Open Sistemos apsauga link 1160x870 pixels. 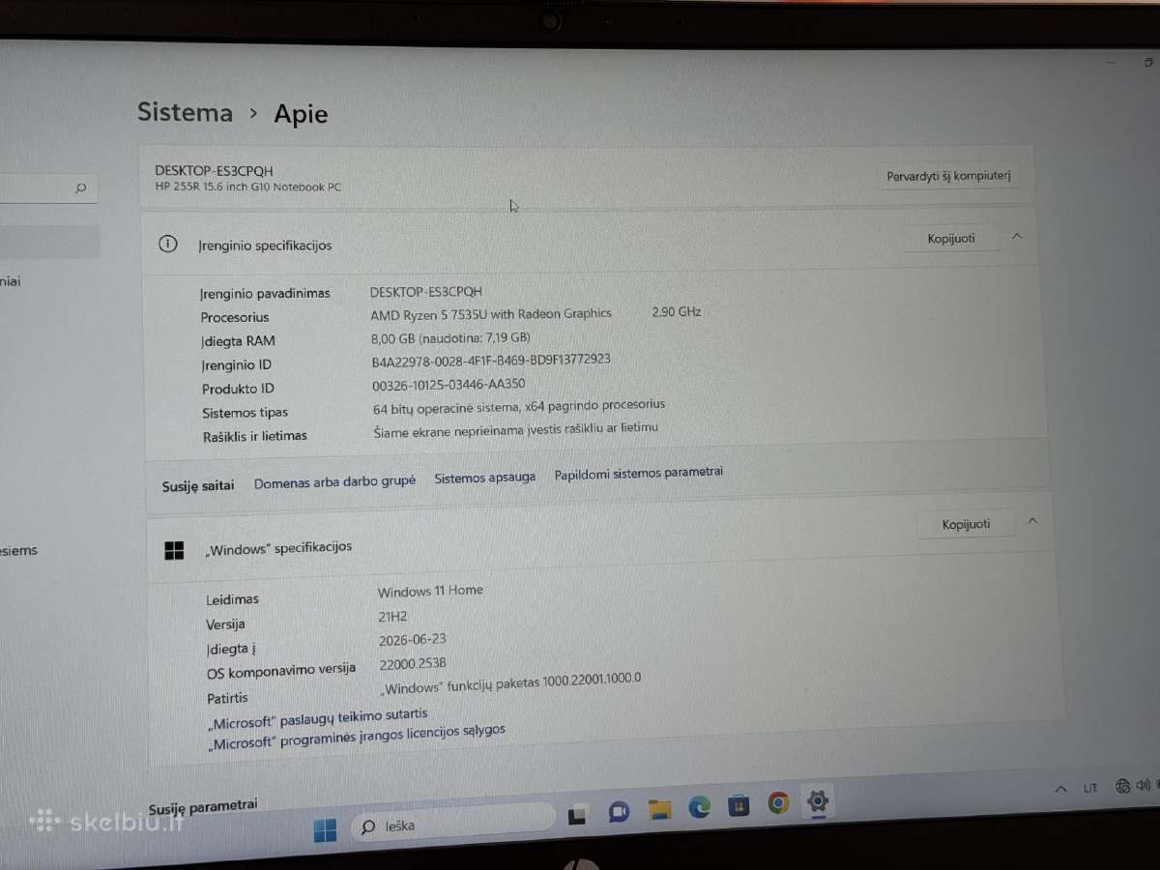484,478
